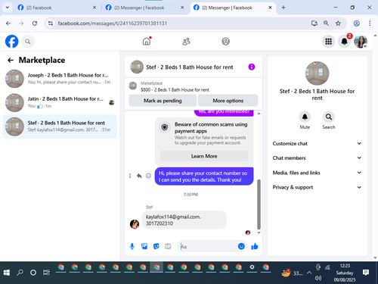This screenshot has height=284, width=378.
Task: Click Mark as pending button
Action: (163, 101)
